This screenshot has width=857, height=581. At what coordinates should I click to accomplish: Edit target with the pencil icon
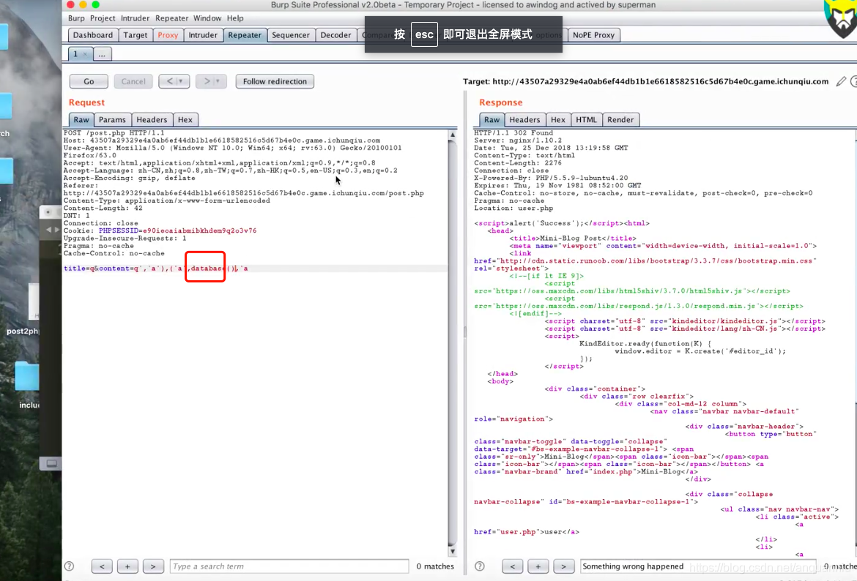pos(841,81)
